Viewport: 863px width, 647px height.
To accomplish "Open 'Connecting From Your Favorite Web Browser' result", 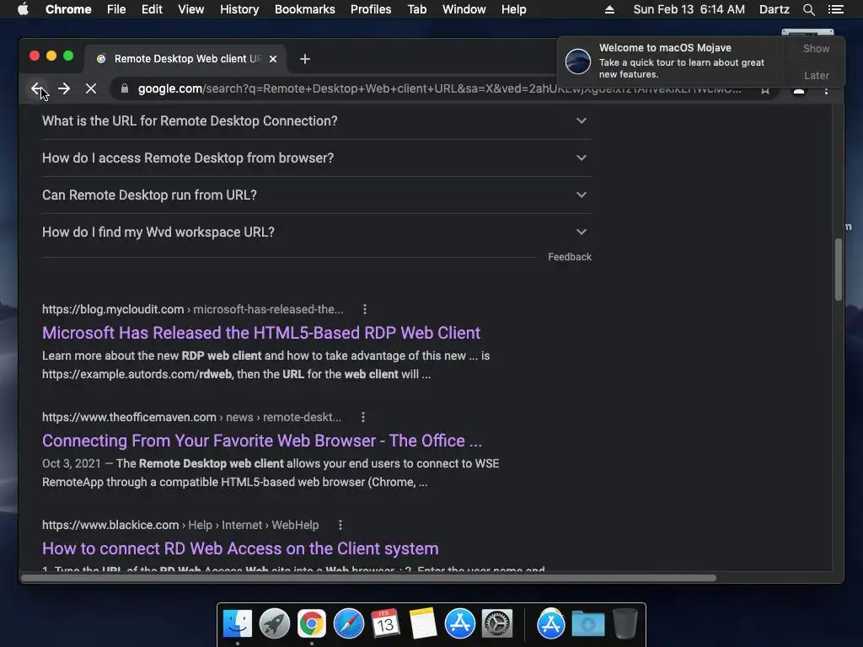I will tap(262, 441).
